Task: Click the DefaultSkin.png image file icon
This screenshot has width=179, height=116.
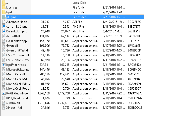Action: (x=4, y=31)
